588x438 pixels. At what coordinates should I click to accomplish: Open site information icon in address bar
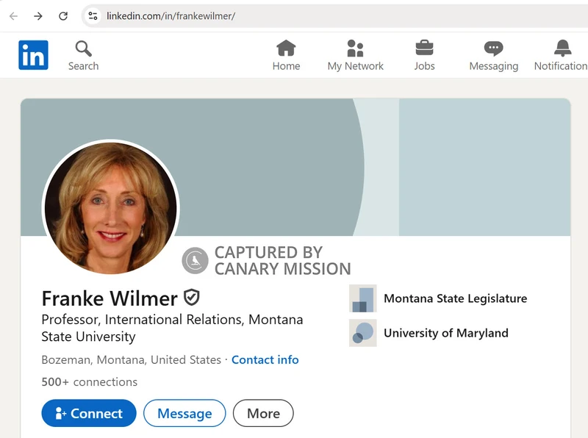click(x=93, y=15)
